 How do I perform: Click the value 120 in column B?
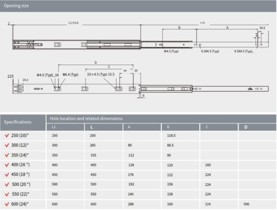170,165
